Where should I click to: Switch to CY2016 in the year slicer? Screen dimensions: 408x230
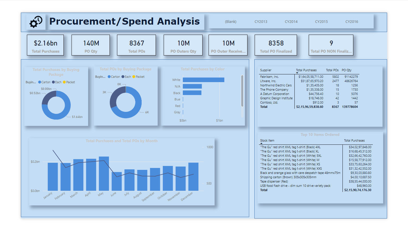click(x=352, y=22)
